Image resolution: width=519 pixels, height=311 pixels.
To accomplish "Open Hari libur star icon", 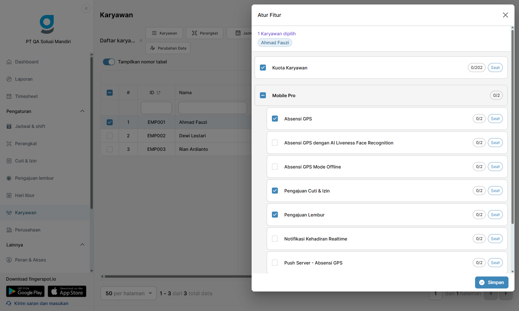I will [x=9, y=195].
